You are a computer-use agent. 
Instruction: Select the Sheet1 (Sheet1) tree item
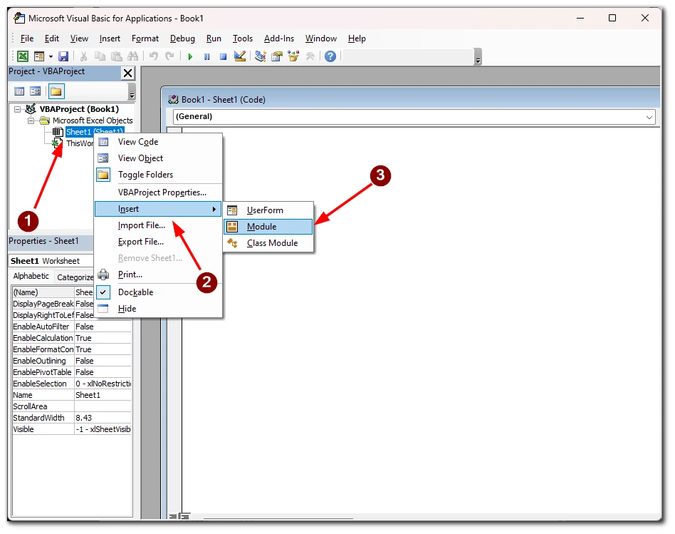click(x=95, y=132)
